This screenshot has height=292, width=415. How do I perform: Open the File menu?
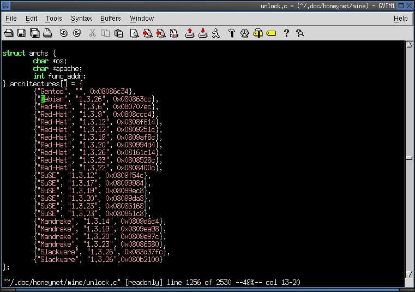pos(11,18)
